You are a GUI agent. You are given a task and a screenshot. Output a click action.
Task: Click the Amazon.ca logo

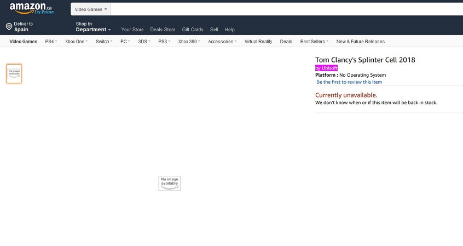tap(31, 8)
